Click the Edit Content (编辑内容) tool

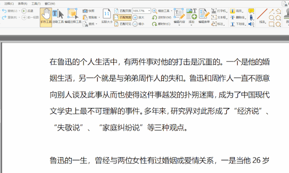click(179, 16)
